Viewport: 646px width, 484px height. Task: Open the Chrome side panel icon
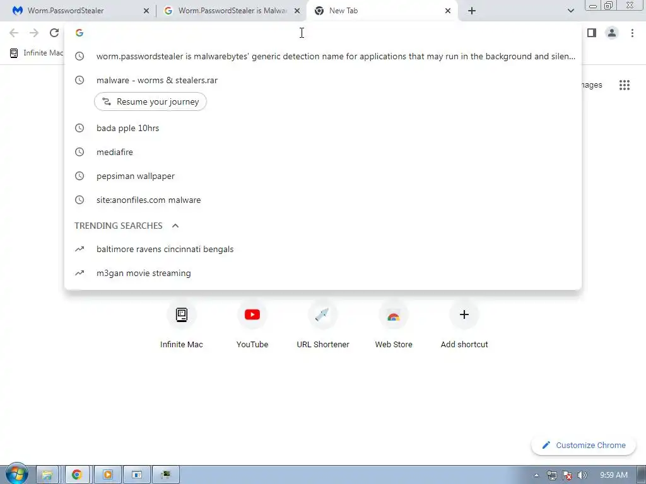[592, 33]
